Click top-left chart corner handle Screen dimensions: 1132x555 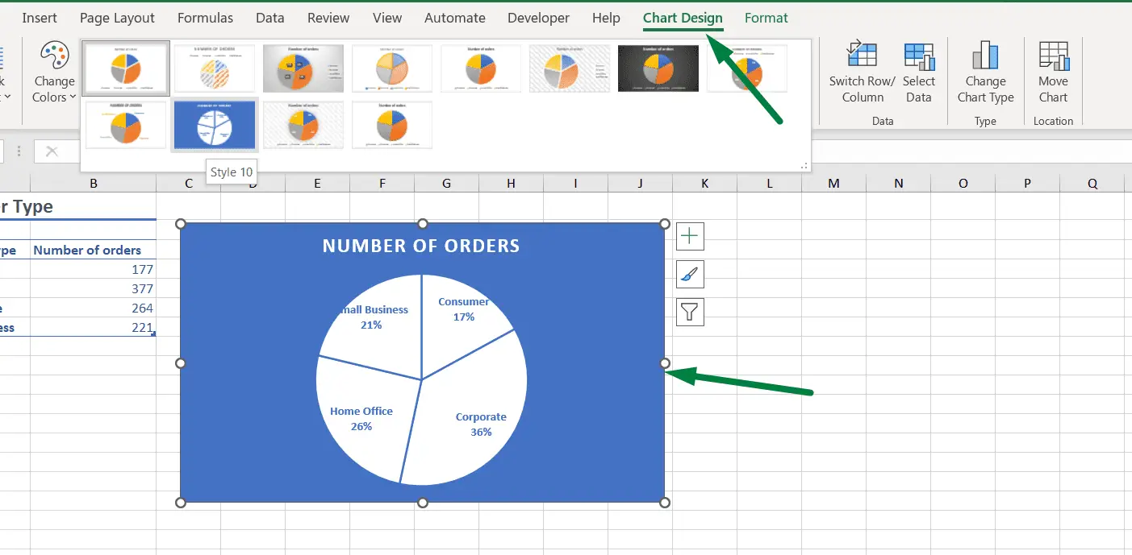coord(181,224)
